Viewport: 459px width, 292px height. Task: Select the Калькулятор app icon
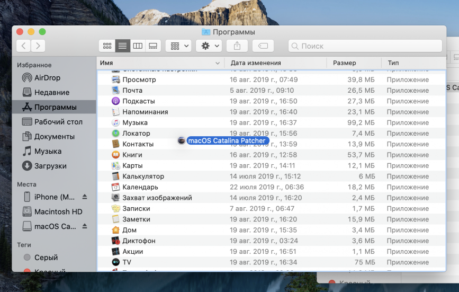coord(116,176)
